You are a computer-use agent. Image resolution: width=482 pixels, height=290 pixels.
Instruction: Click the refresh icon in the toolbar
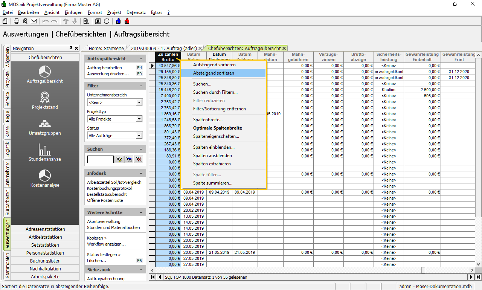click(x=107, y=21)
